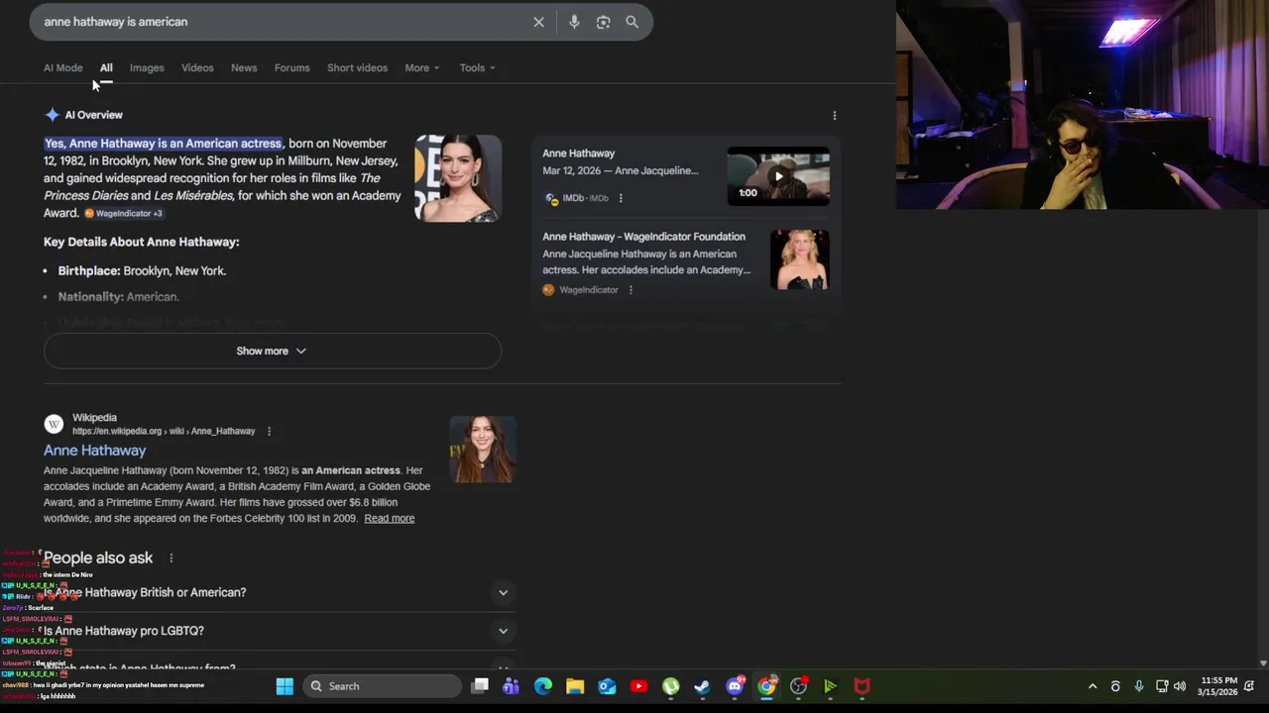Open the Tools dropdown

477,68
